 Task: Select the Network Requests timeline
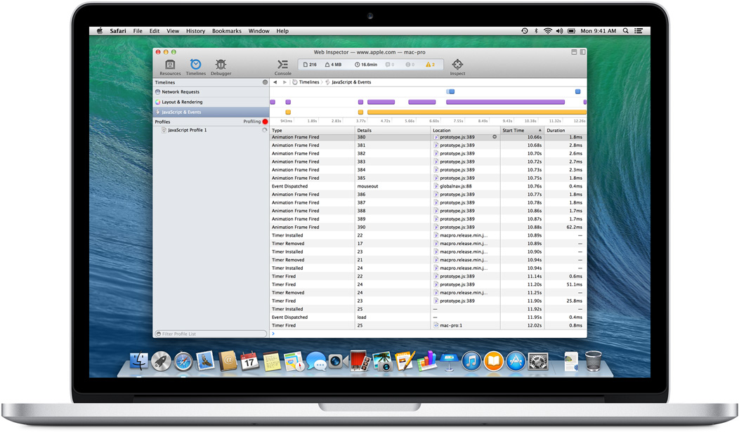click(x=181, y=92)
